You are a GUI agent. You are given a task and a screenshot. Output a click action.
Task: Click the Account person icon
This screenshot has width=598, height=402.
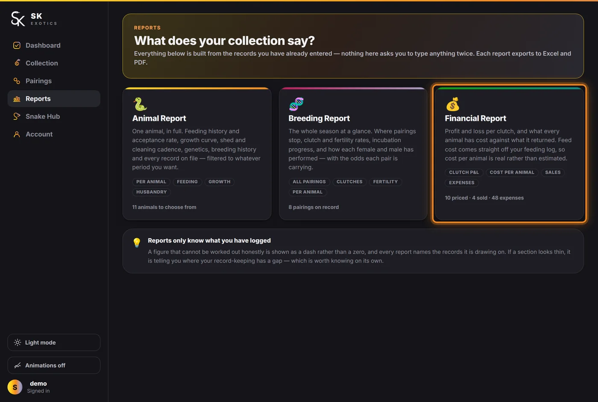point(17,134)
